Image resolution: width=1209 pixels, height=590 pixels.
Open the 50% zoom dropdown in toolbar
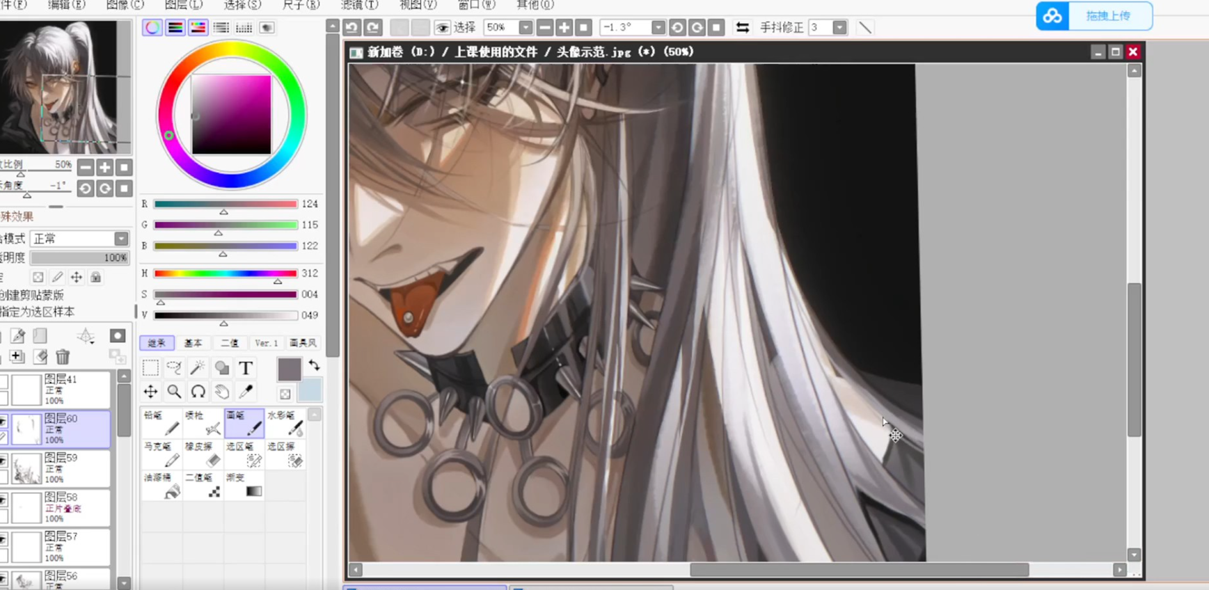tap(526, 27)
